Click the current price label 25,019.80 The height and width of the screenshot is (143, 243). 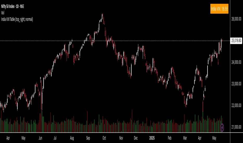tap(236, 41)
